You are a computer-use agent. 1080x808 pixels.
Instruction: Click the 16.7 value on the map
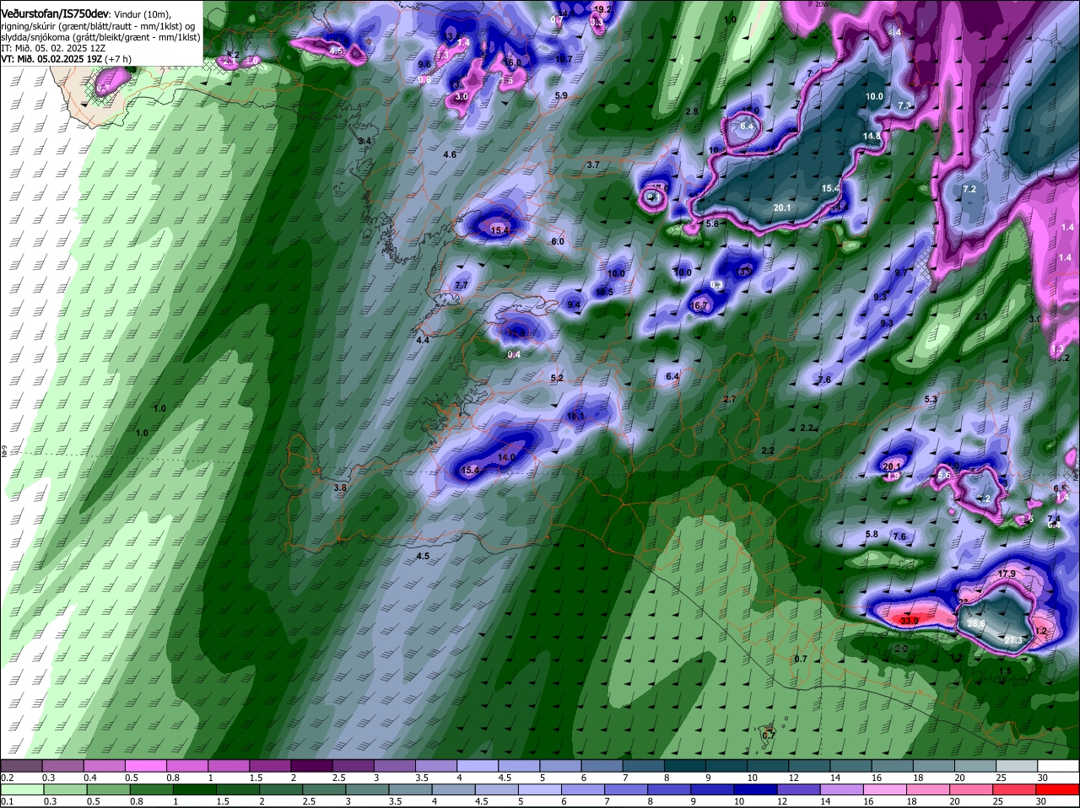click(699, 305)
